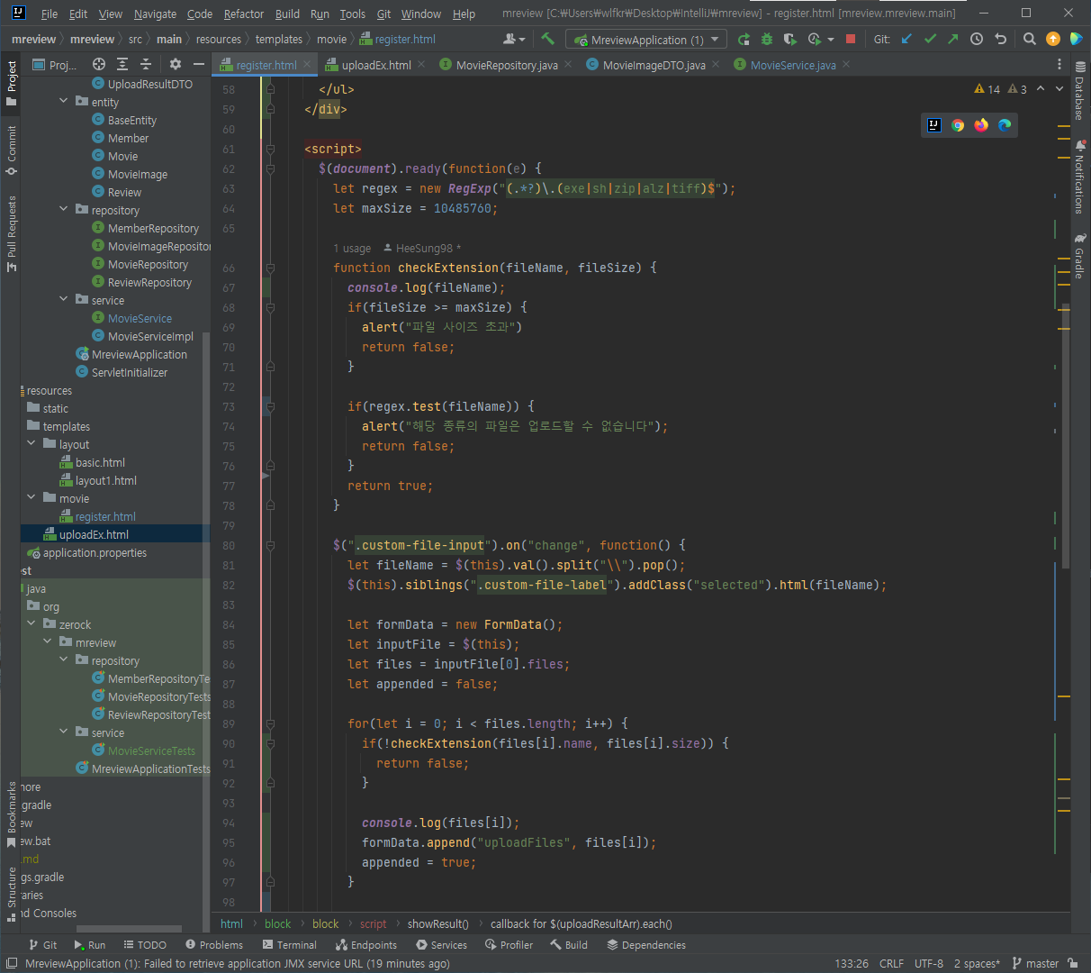Image resolution: width=1091 pixels, height=973 pixels.
Task: Rerun MreviewApplication with the rerun icon
Action: [744, 39]
